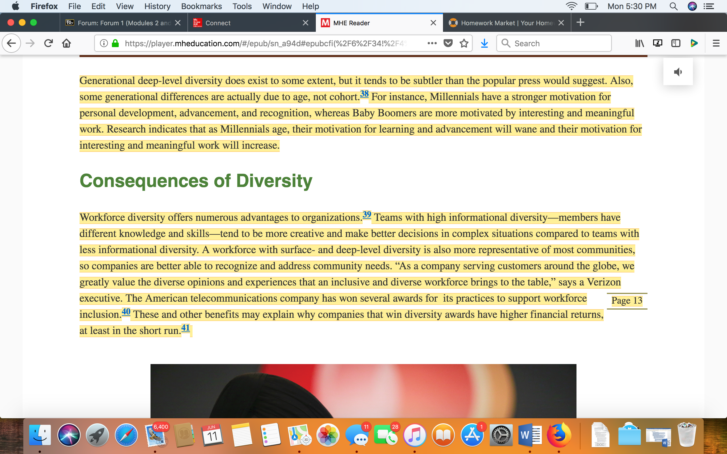Open Mail with 6,400 unread badge

156,435
